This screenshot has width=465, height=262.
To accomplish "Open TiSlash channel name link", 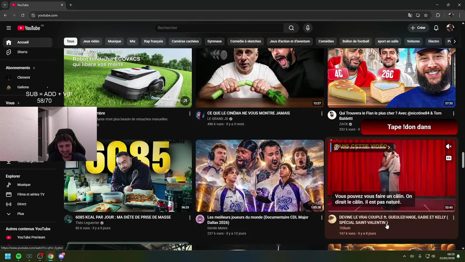I will [x=345, y=228].
